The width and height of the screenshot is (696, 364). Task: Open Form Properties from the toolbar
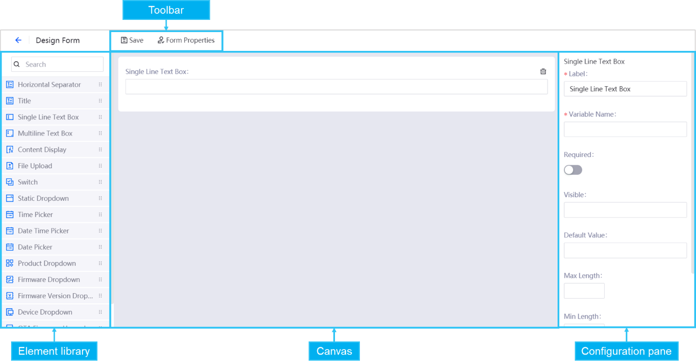[186, 40]
